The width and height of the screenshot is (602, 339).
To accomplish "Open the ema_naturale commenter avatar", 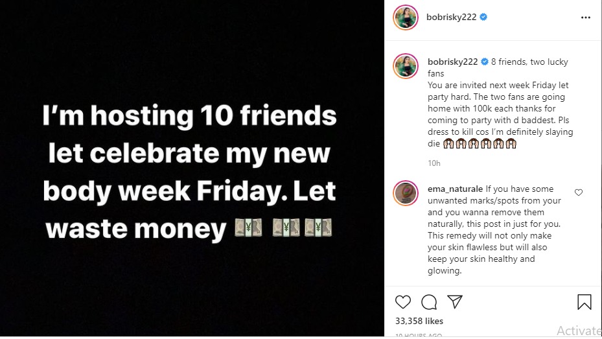I will coord(405,194).
